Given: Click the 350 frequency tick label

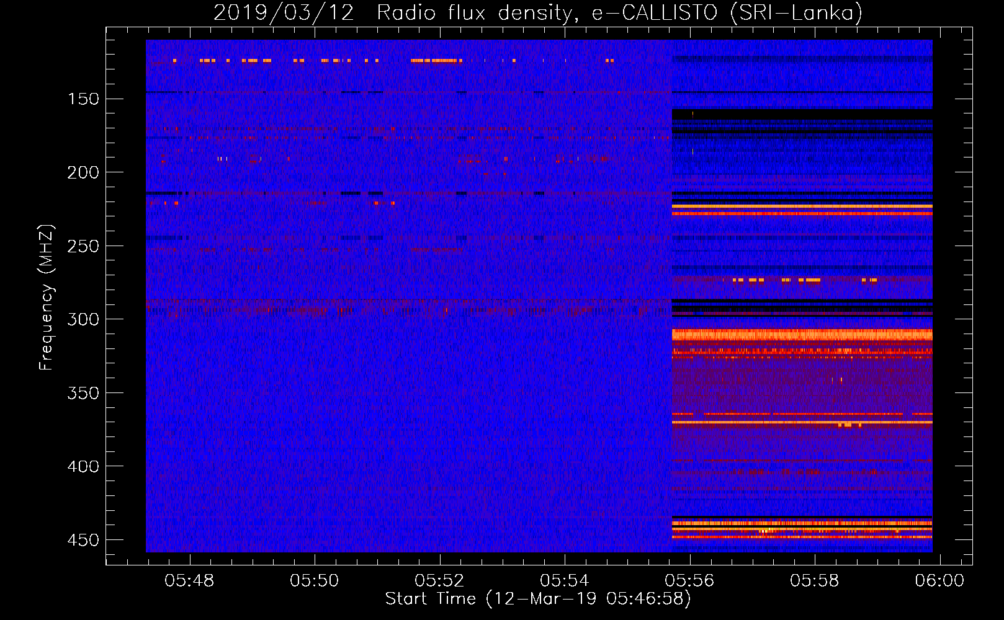Looking at the screenshot, I should [x=83, y=393].
